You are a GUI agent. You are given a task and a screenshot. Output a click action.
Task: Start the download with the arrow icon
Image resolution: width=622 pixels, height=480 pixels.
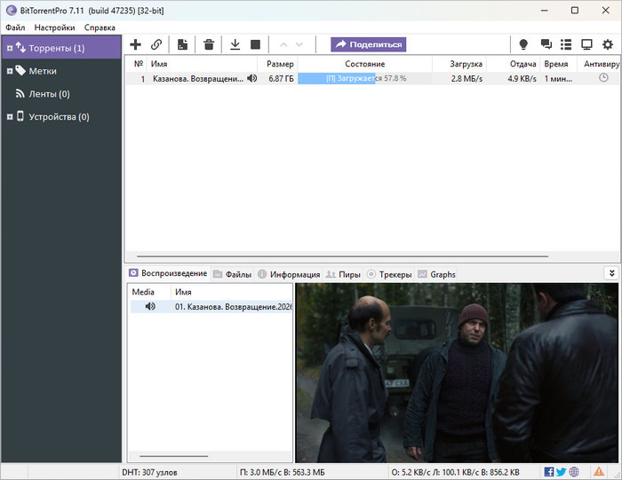point(235,44)
